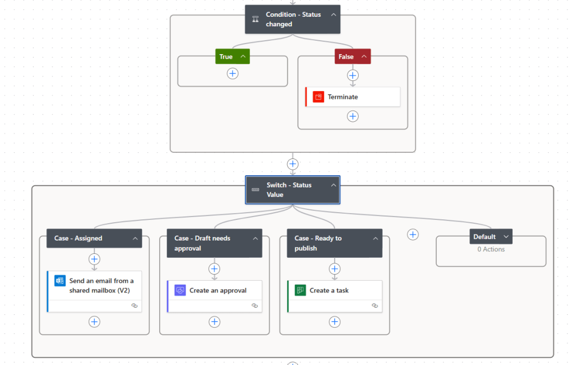Add a step inside the True branch
The width and height of the screenshot is (572, 365).
click(232, 73)
